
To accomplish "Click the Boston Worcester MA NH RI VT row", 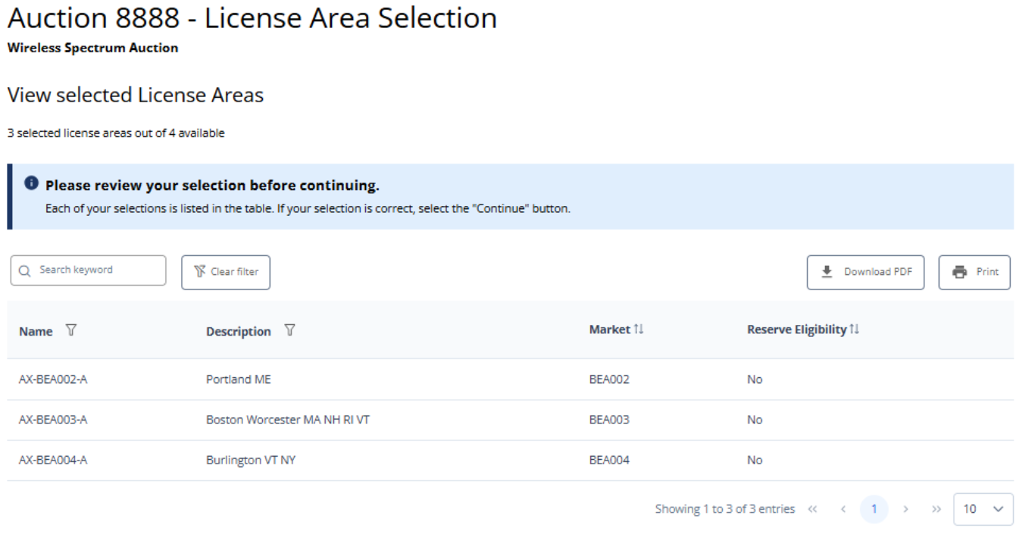I will [x=288, y=420].
